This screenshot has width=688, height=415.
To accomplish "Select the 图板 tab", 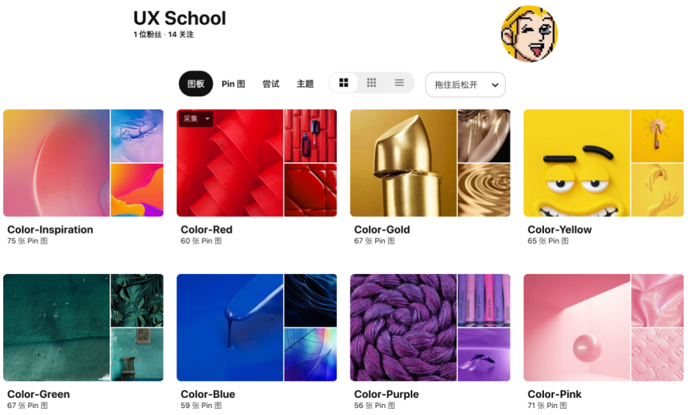I will (196, 84).
